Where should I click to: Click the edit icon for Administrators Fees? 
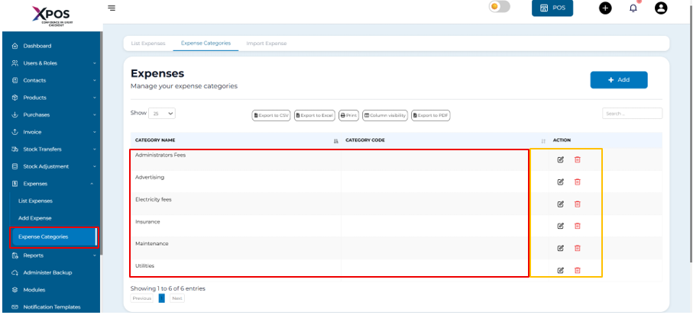560,159
